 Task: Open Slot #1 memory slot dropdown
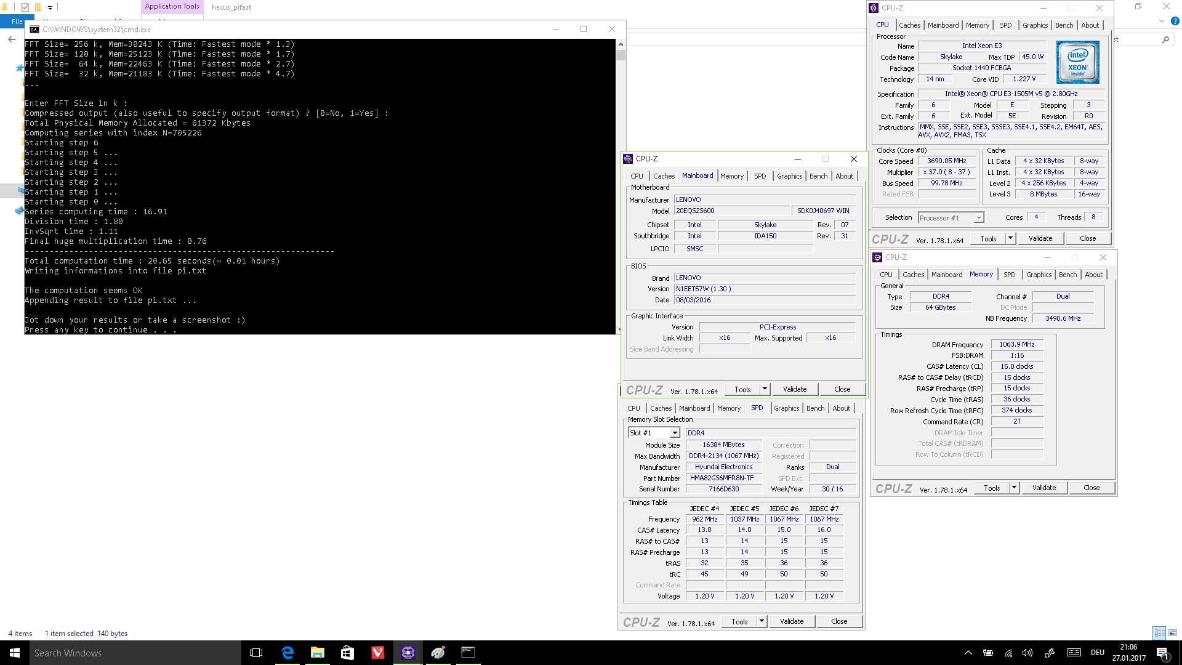coord(675,433)
